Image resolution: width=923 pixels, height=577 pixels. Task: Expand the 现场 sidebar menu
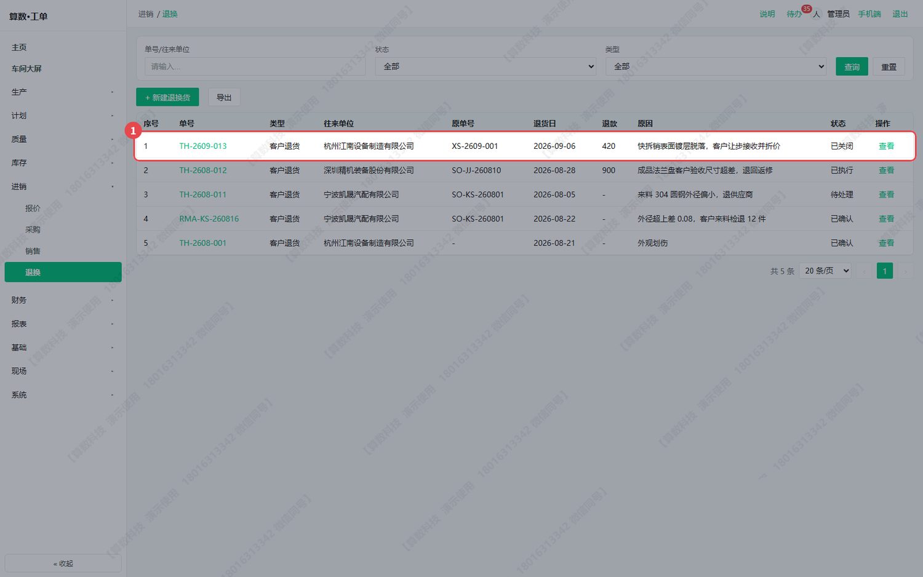(x=63, y=372)
